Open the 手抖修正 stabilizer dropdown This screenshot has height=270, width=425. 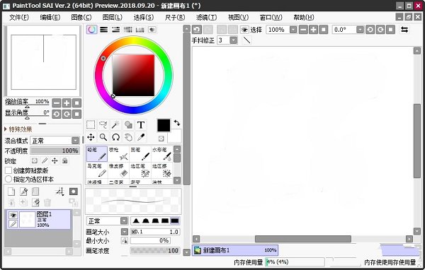(234, 40)
